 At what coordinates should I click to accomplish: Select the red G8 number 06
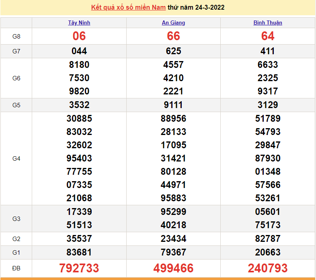[79, 36]
